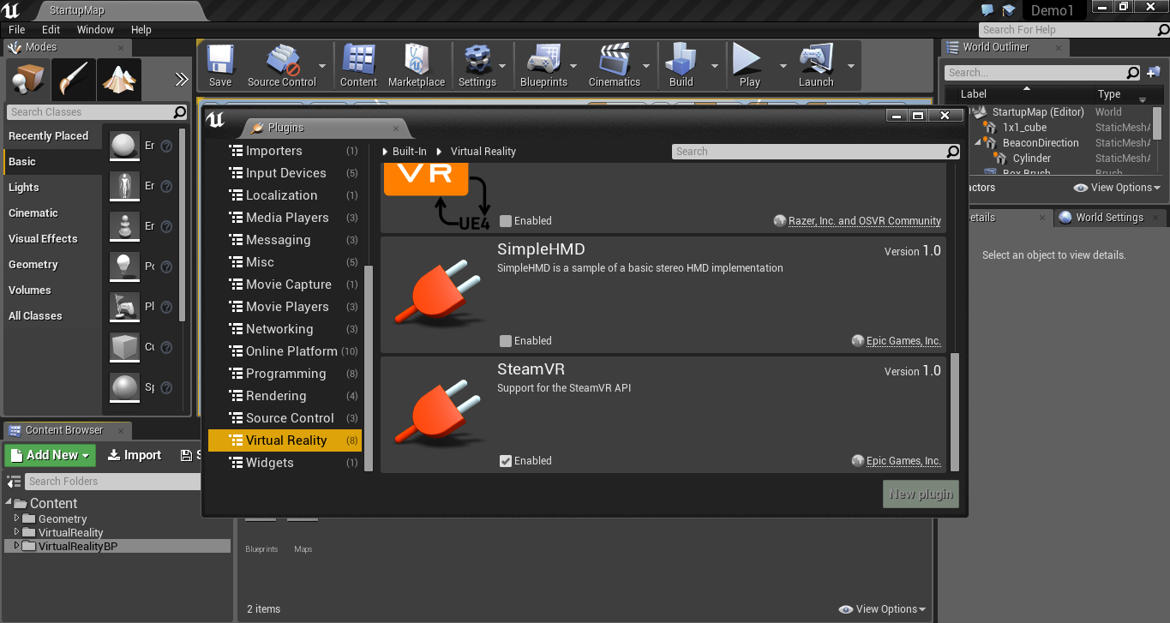Image resolution: width=1170 pixels, height=623 pixels.
Task: Expand the Geometry folder in Content Browser
Action: (16, 518)
